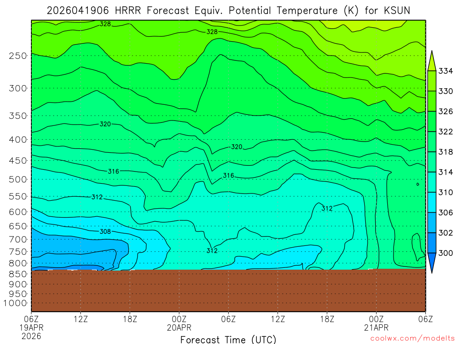Click the 2026 year label under 19APR
Image resolution: width=459 pixels, height=344 pixels.
click(31, 336)
